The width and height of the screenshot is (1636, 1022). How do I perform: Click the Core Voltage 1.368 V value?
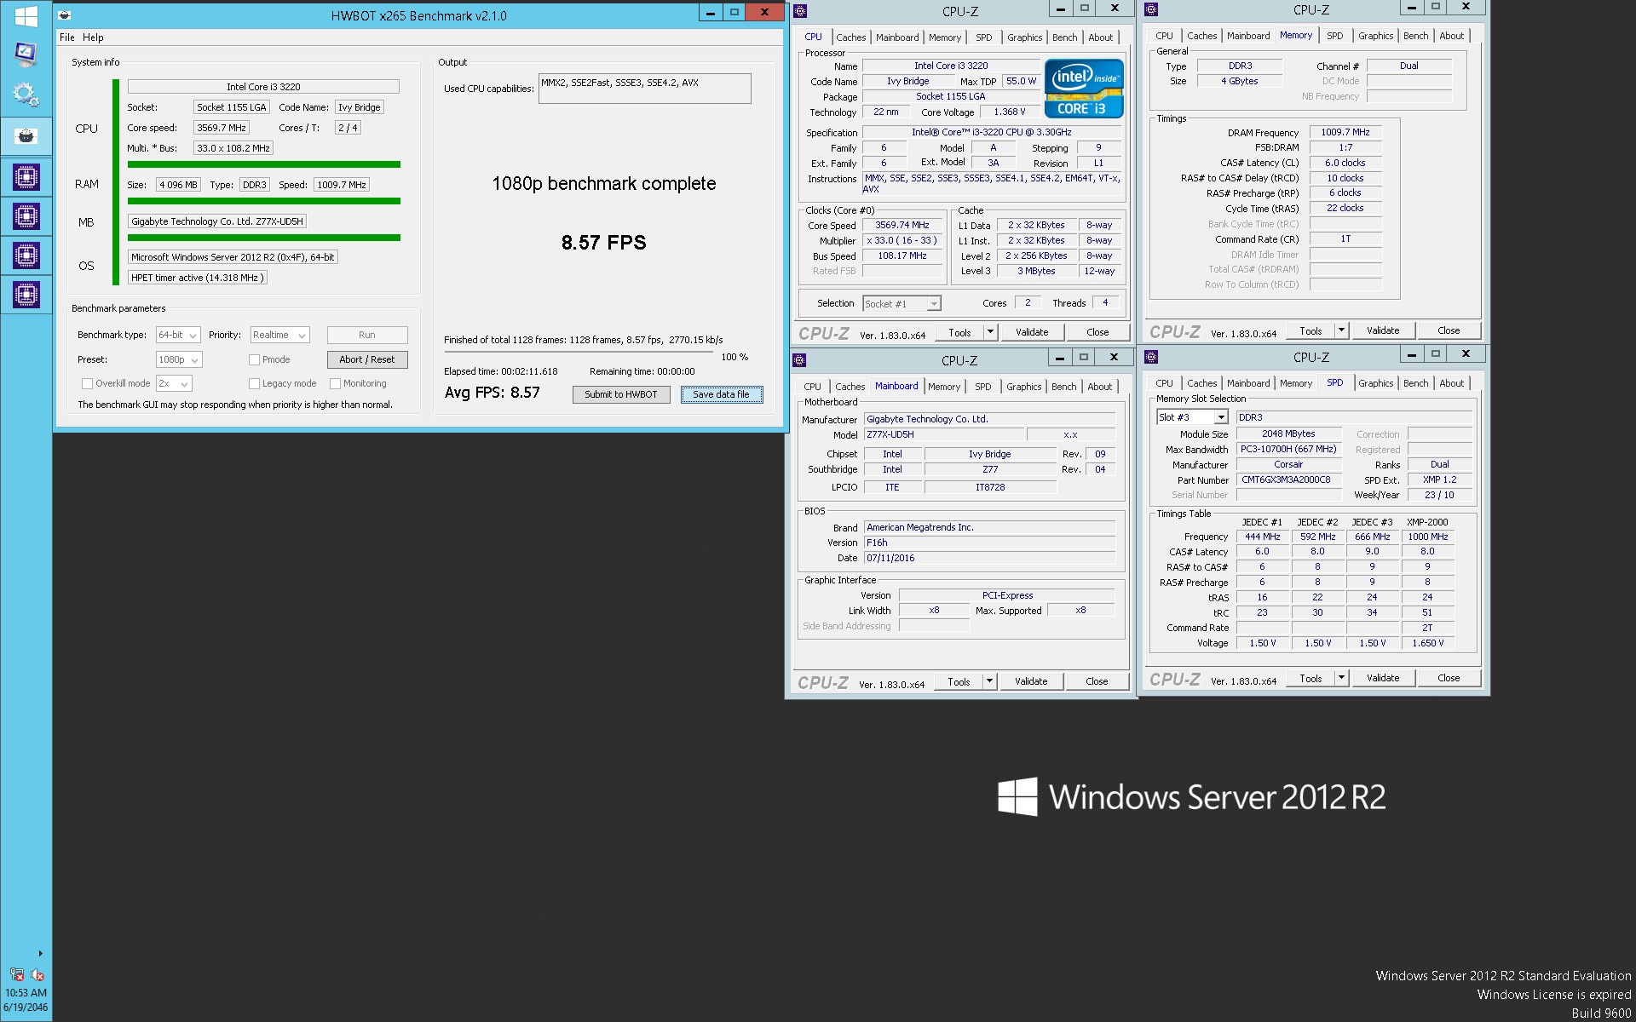pyautogui.click(x=1009, y=112)
